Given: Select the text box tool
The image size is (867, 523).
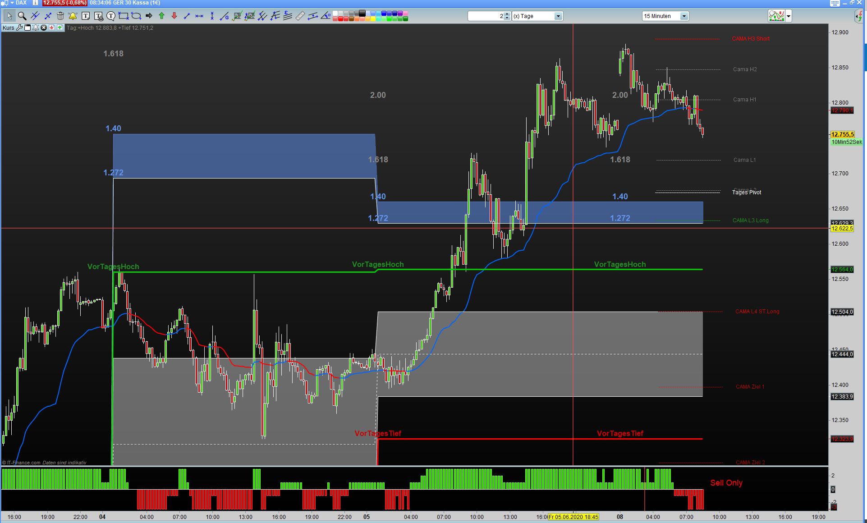Looking at the screenshot, I should click(x=85, y=16).
